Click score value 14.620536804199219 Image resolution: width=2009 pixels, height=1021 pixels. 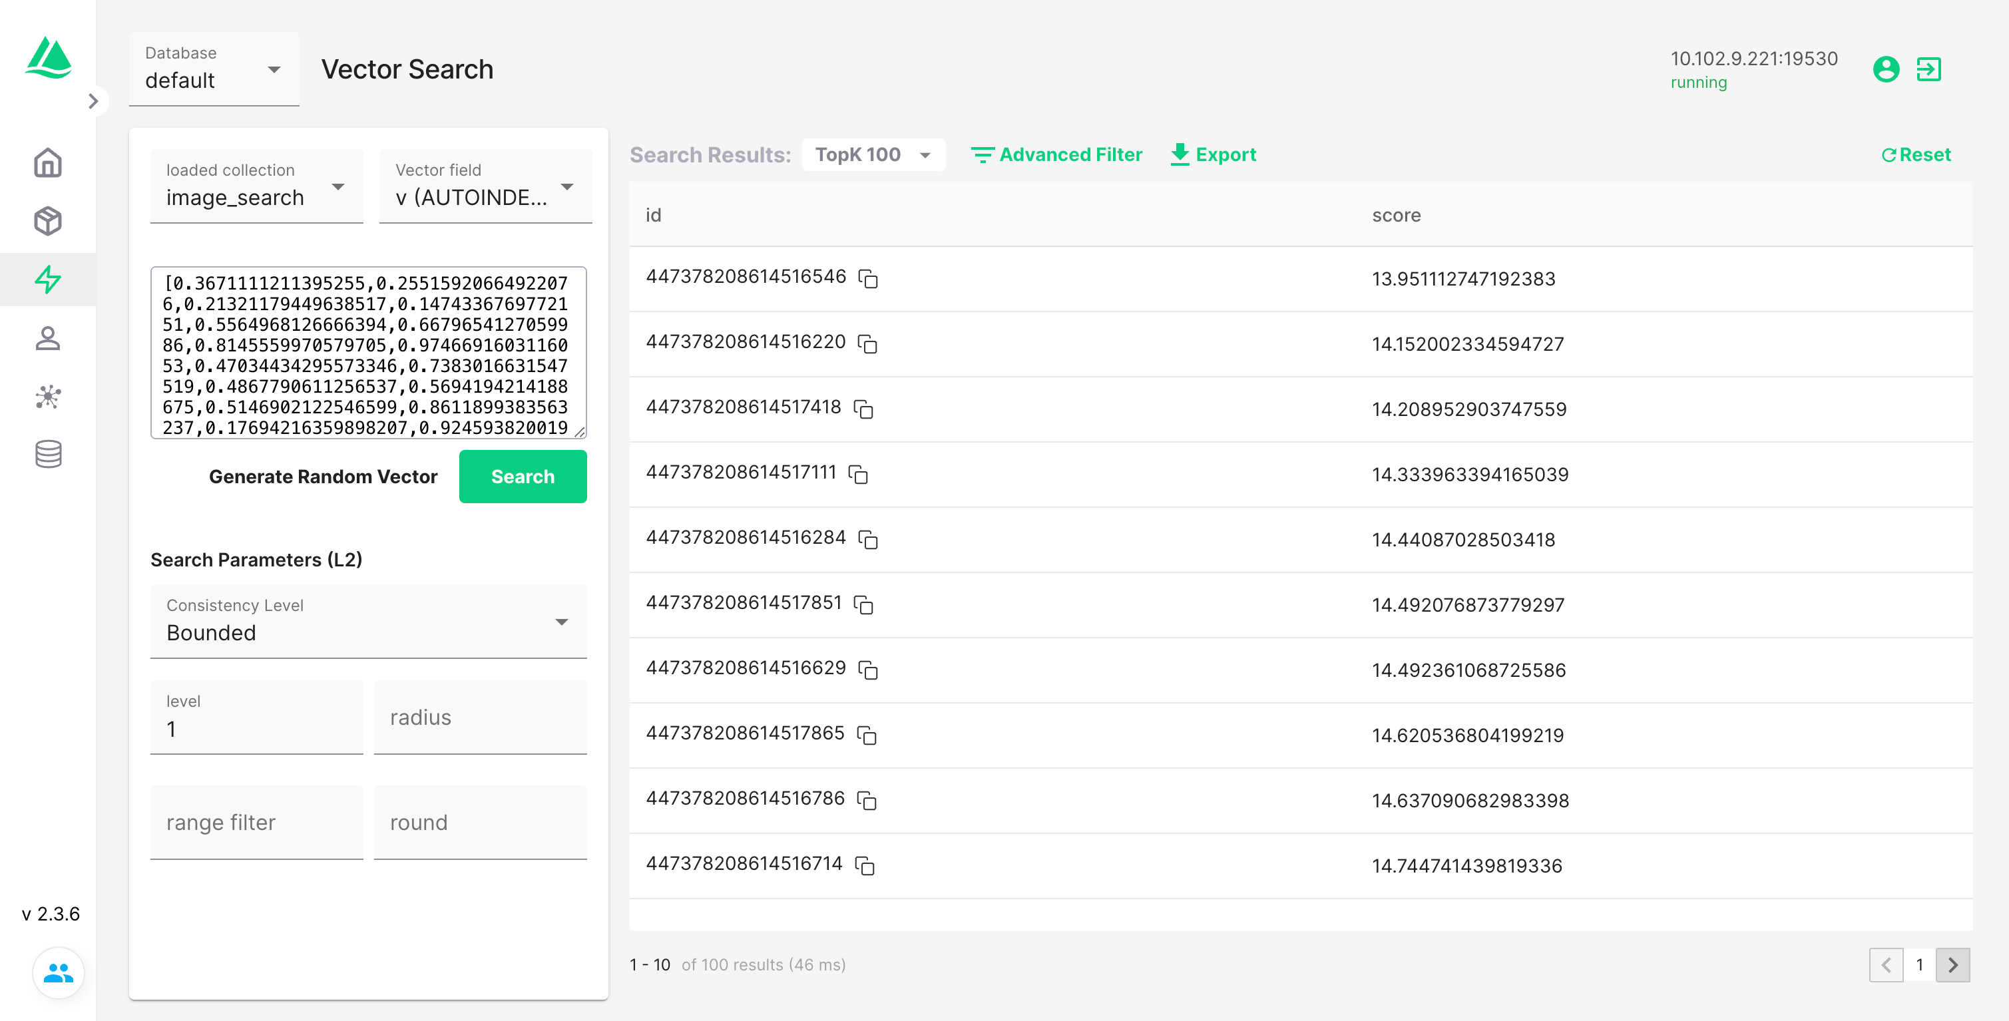click(1468, 735)
